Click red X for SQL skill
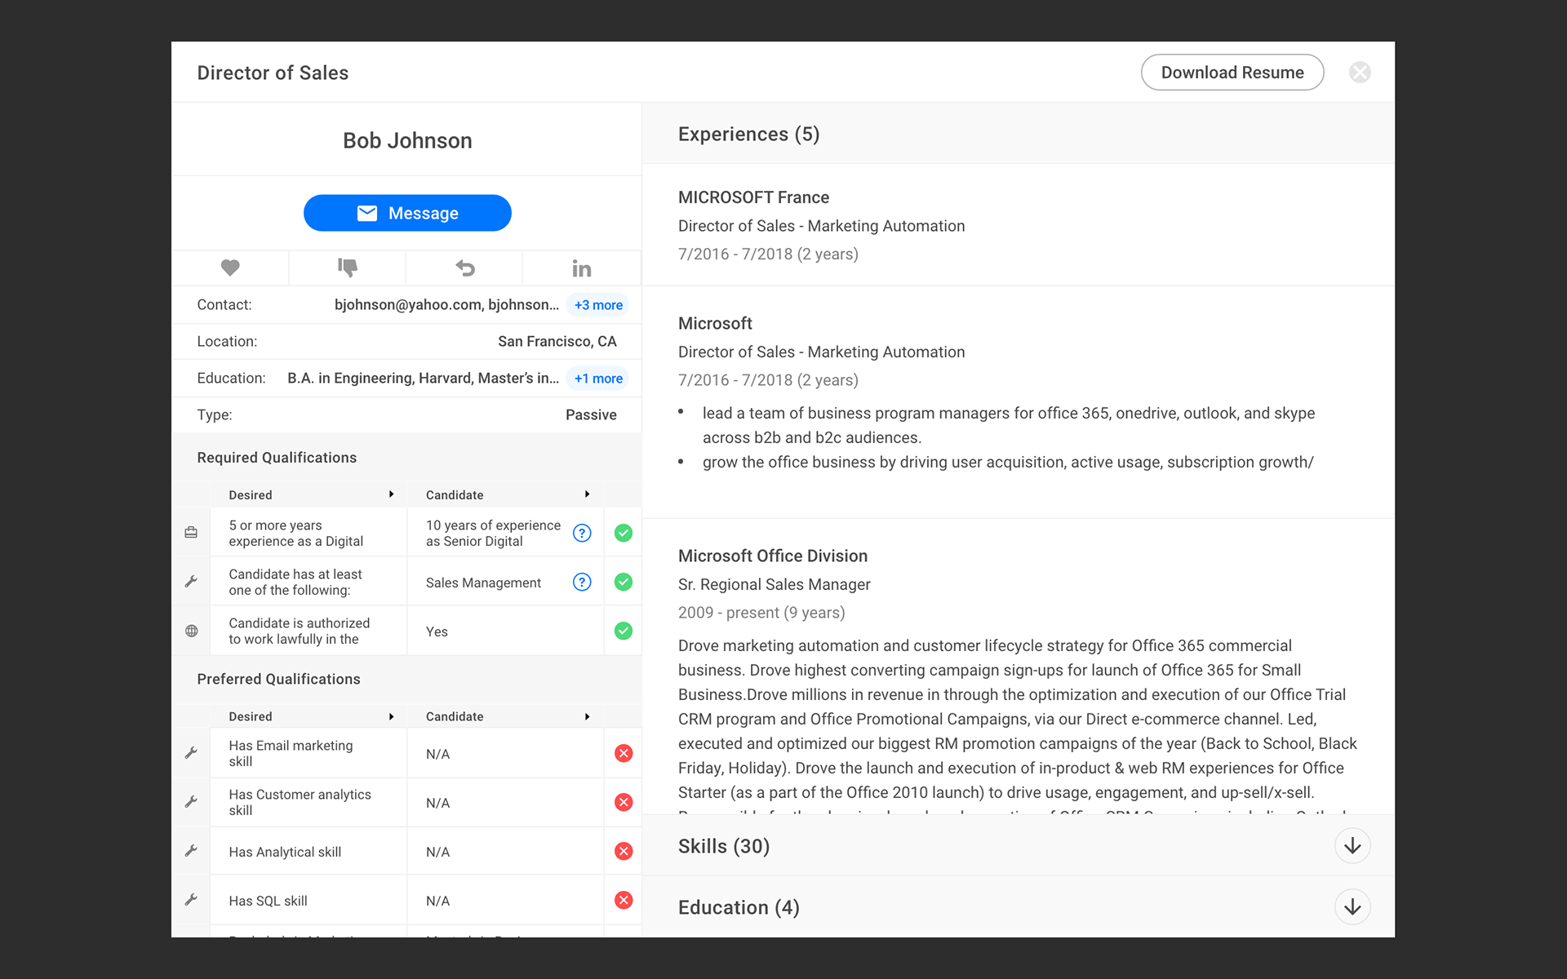Image resolution: width=1567 pixels, height=979 pixels. (x=624, y=900)
